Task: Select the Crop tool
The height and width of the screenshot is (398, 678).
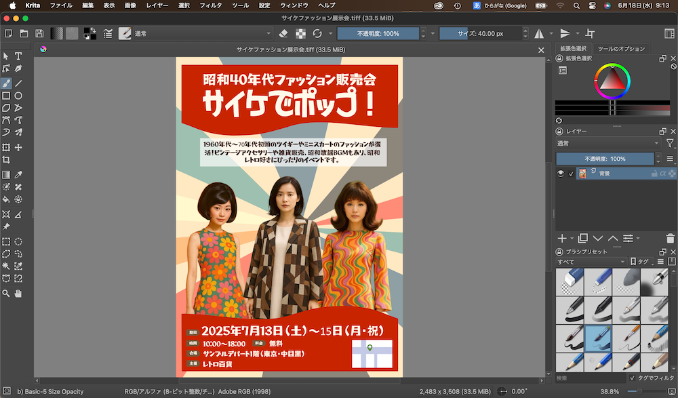Action: [6, 159]
